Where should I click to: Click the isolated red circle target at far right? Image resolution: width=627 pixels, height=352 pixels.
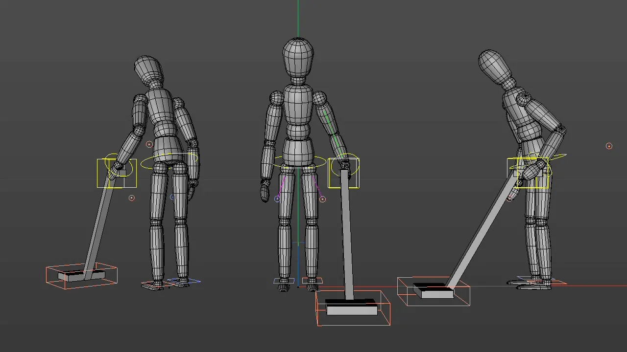tap(609, 146)
